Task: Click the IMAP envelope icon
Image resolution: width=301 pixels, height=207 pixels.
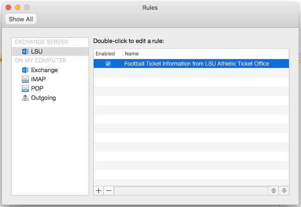Action: tap(25, 79)
